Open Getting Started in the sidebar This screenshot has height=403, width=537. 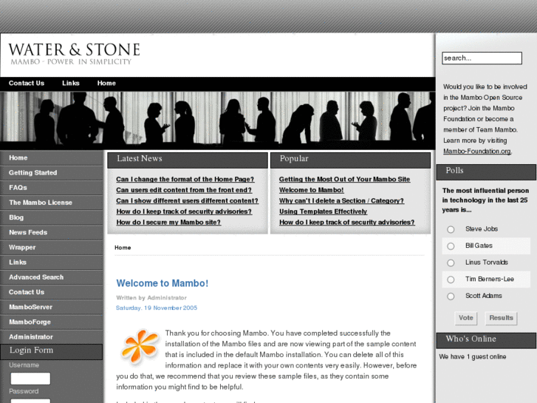click(x=52, y=172)
